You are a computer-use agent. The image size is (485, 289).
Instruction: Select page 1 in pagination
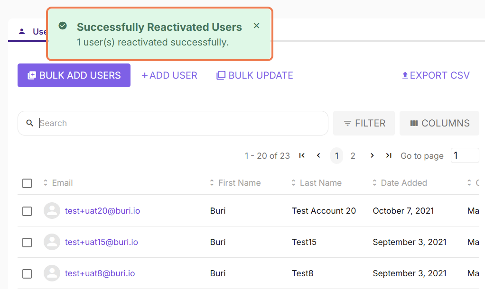coord(337,155)
